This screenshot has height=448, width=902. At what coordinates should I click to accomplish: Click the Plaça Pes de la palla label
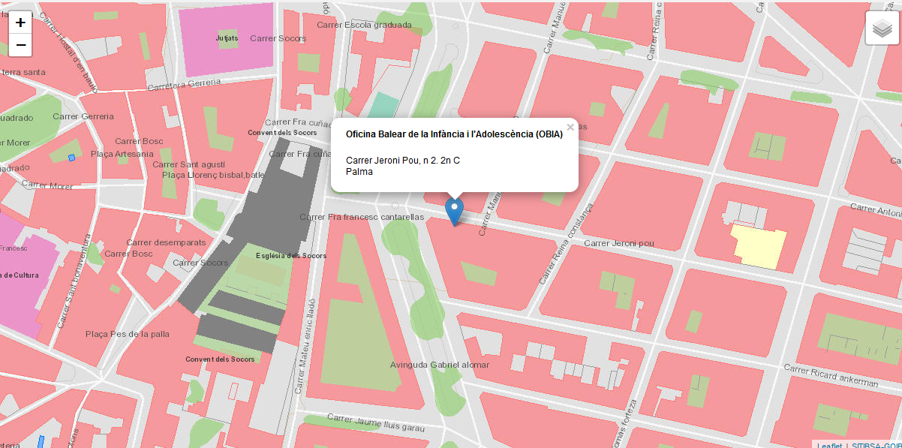pos(128,334)
